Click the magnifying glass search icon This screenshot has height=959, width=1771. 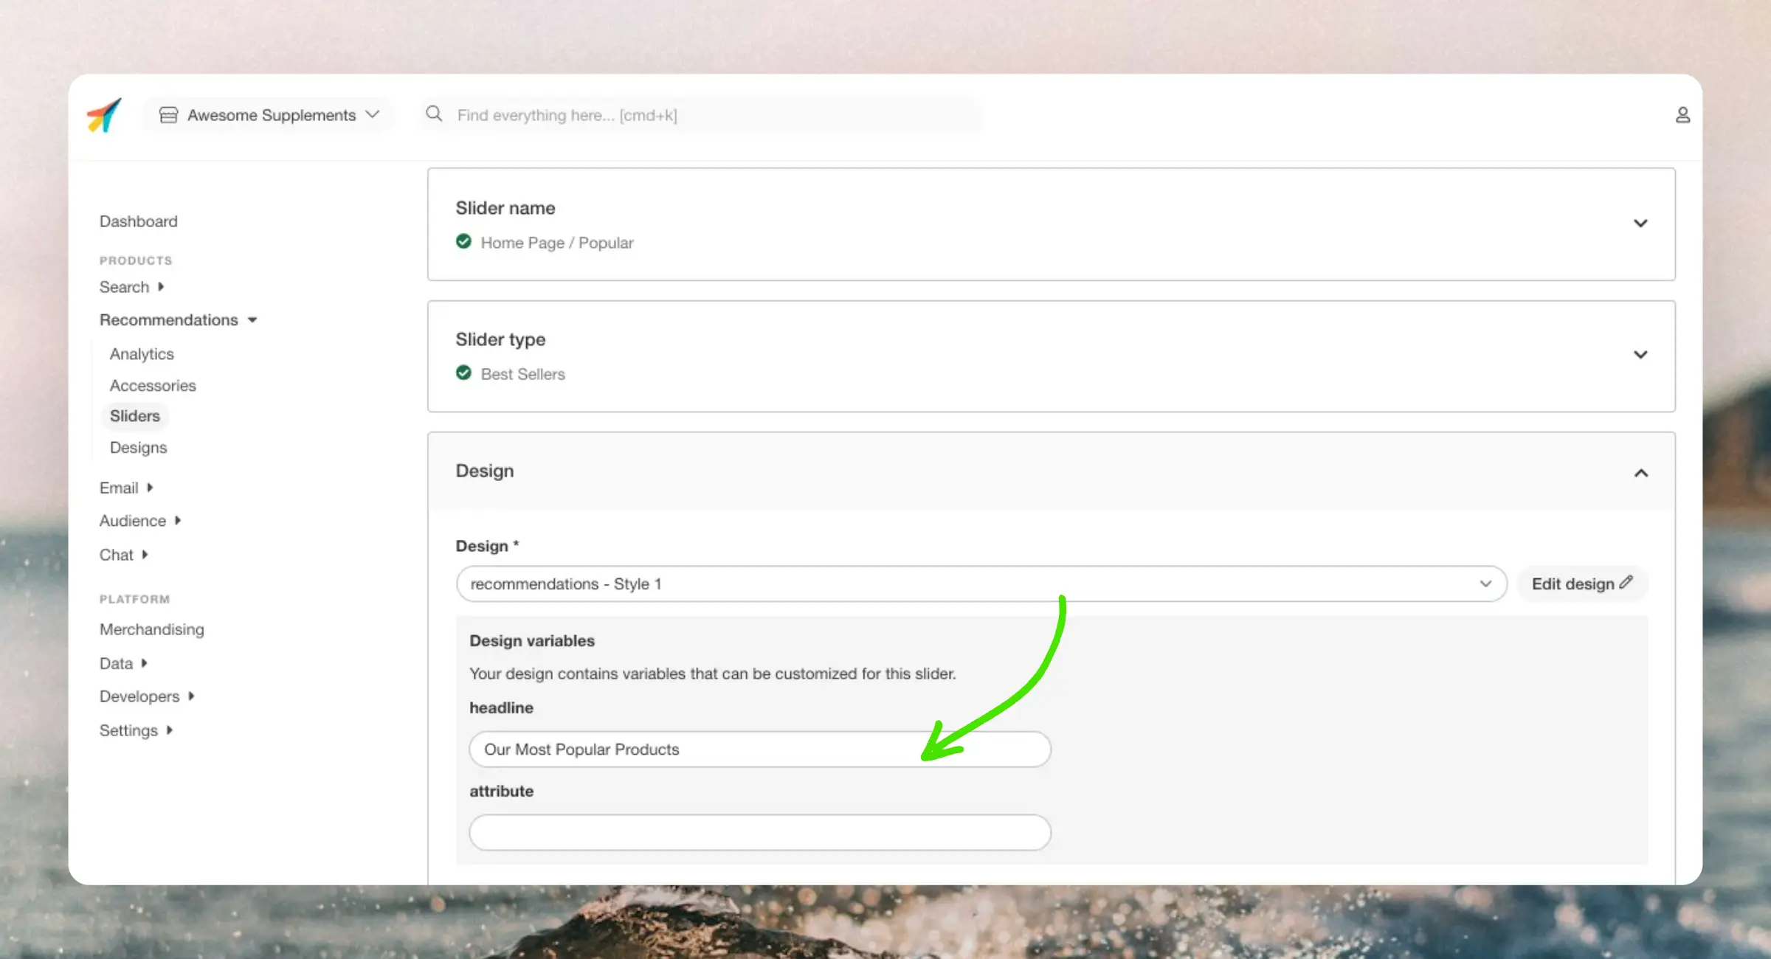coord(434,114)
